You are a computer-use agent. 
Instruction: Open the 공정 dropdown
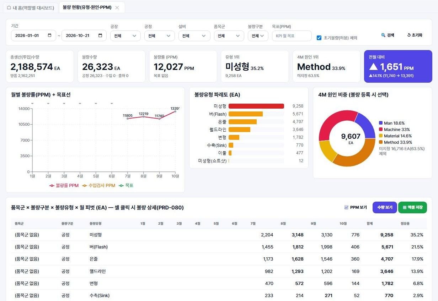[160, 35]
